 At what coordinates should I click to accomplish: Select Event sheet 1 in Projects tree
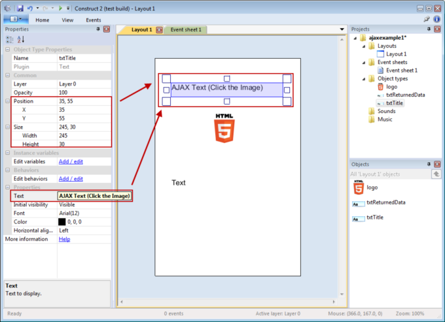pos(402,71)
